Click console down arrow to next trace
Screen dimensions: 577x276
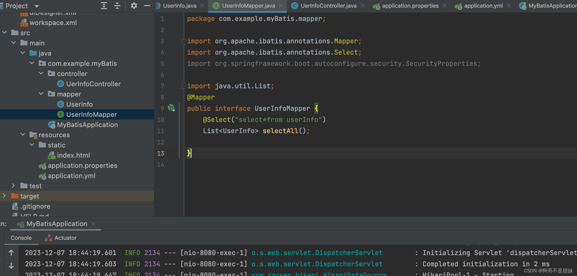coord(11,266)
